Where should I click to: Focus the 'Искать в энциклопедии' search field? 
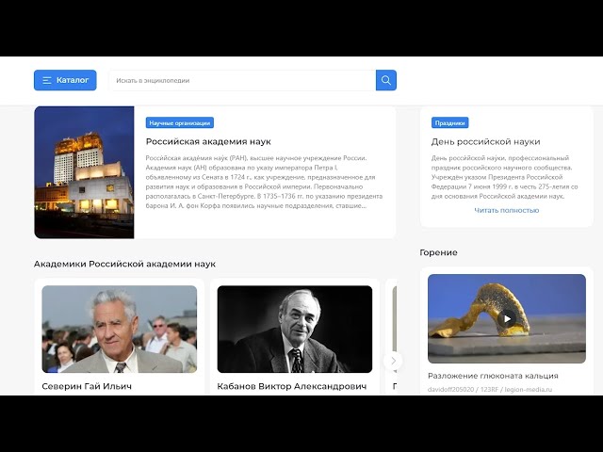pos(243,80)
